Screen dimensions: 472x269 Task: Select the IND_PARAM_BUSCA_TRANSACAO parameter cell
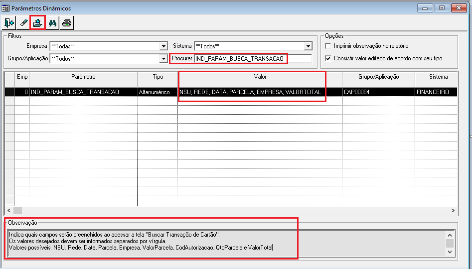pyautogui.click(x=83, y=92)
